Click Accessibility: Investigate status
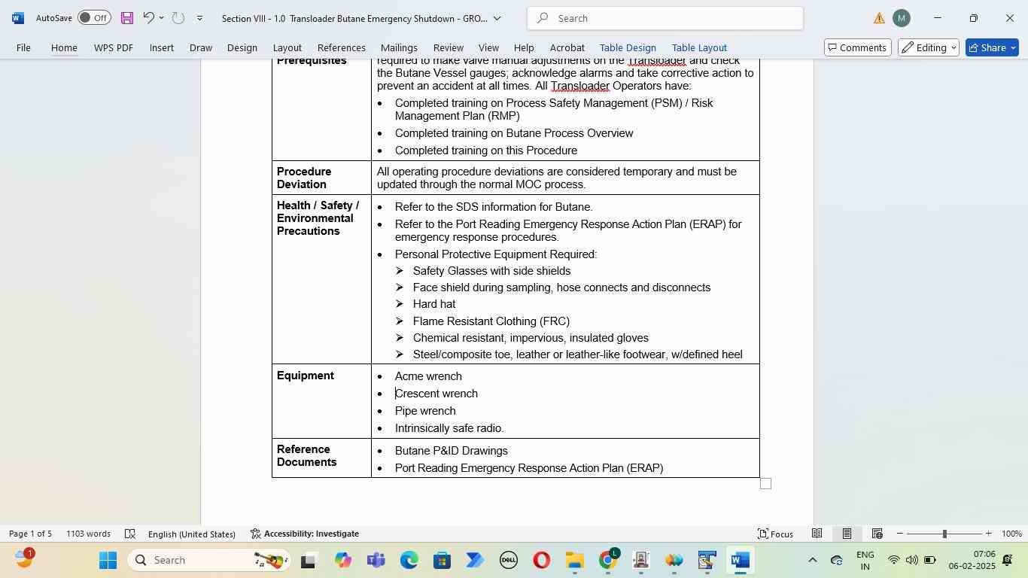The width and height of the screenshot is (1028, 578). [x=305, y=534]
